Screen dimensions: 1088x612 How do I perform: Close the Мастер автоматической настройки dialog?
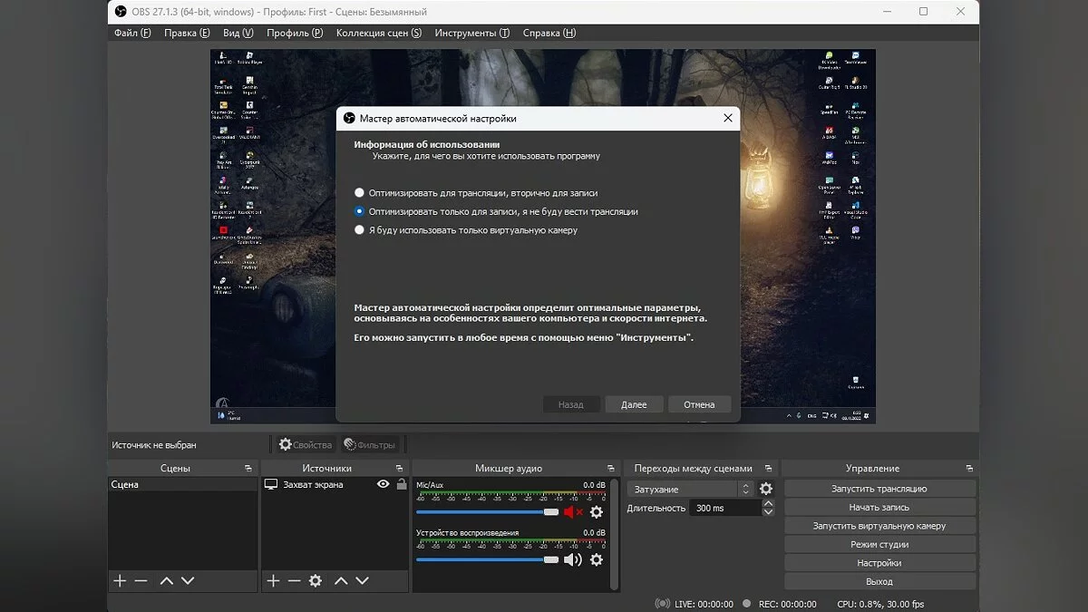pyautogui.click(x=727, y=119)
